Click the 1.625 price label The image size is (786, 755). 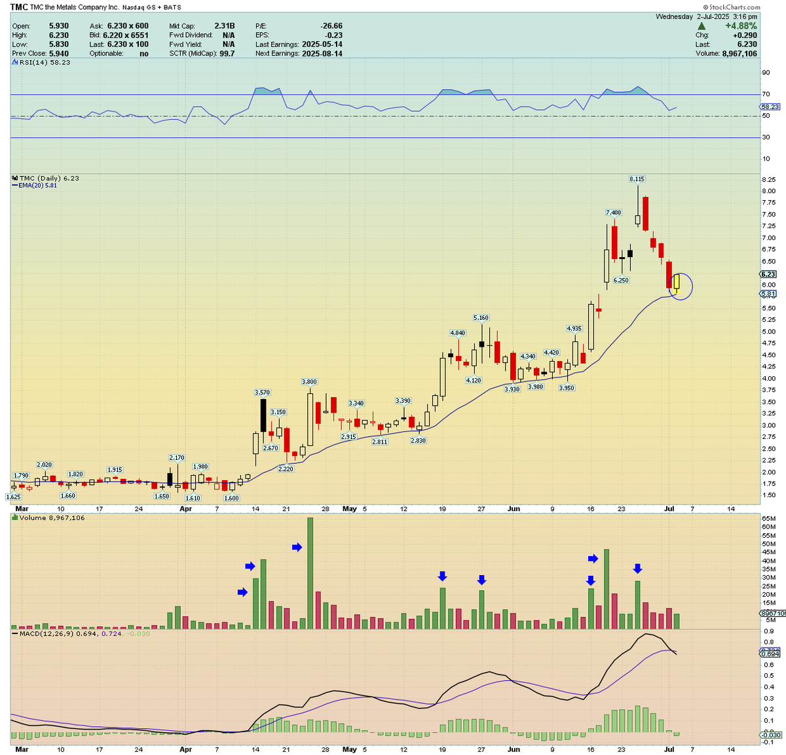click(13, 497)
